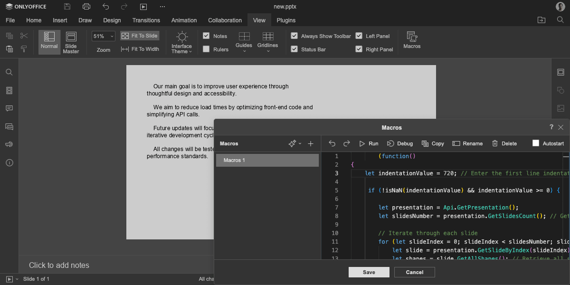
Task: Toggle the Rulers checkbox
Action: (x=206, y=49)
